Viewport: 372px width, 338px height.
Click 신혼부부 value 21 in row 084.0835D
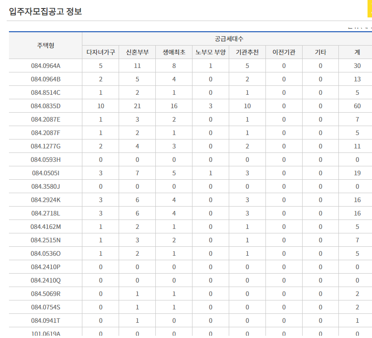click(137, 106)
